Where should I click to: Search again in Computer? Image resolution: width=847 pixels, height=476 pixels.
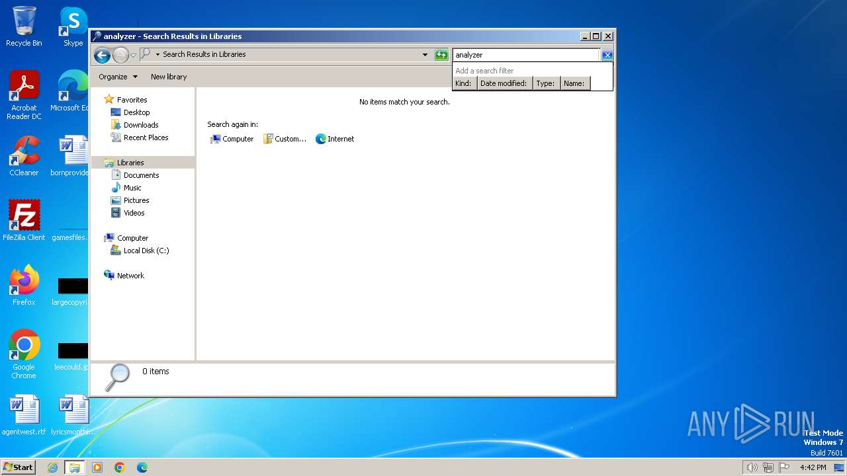(232, 139)
